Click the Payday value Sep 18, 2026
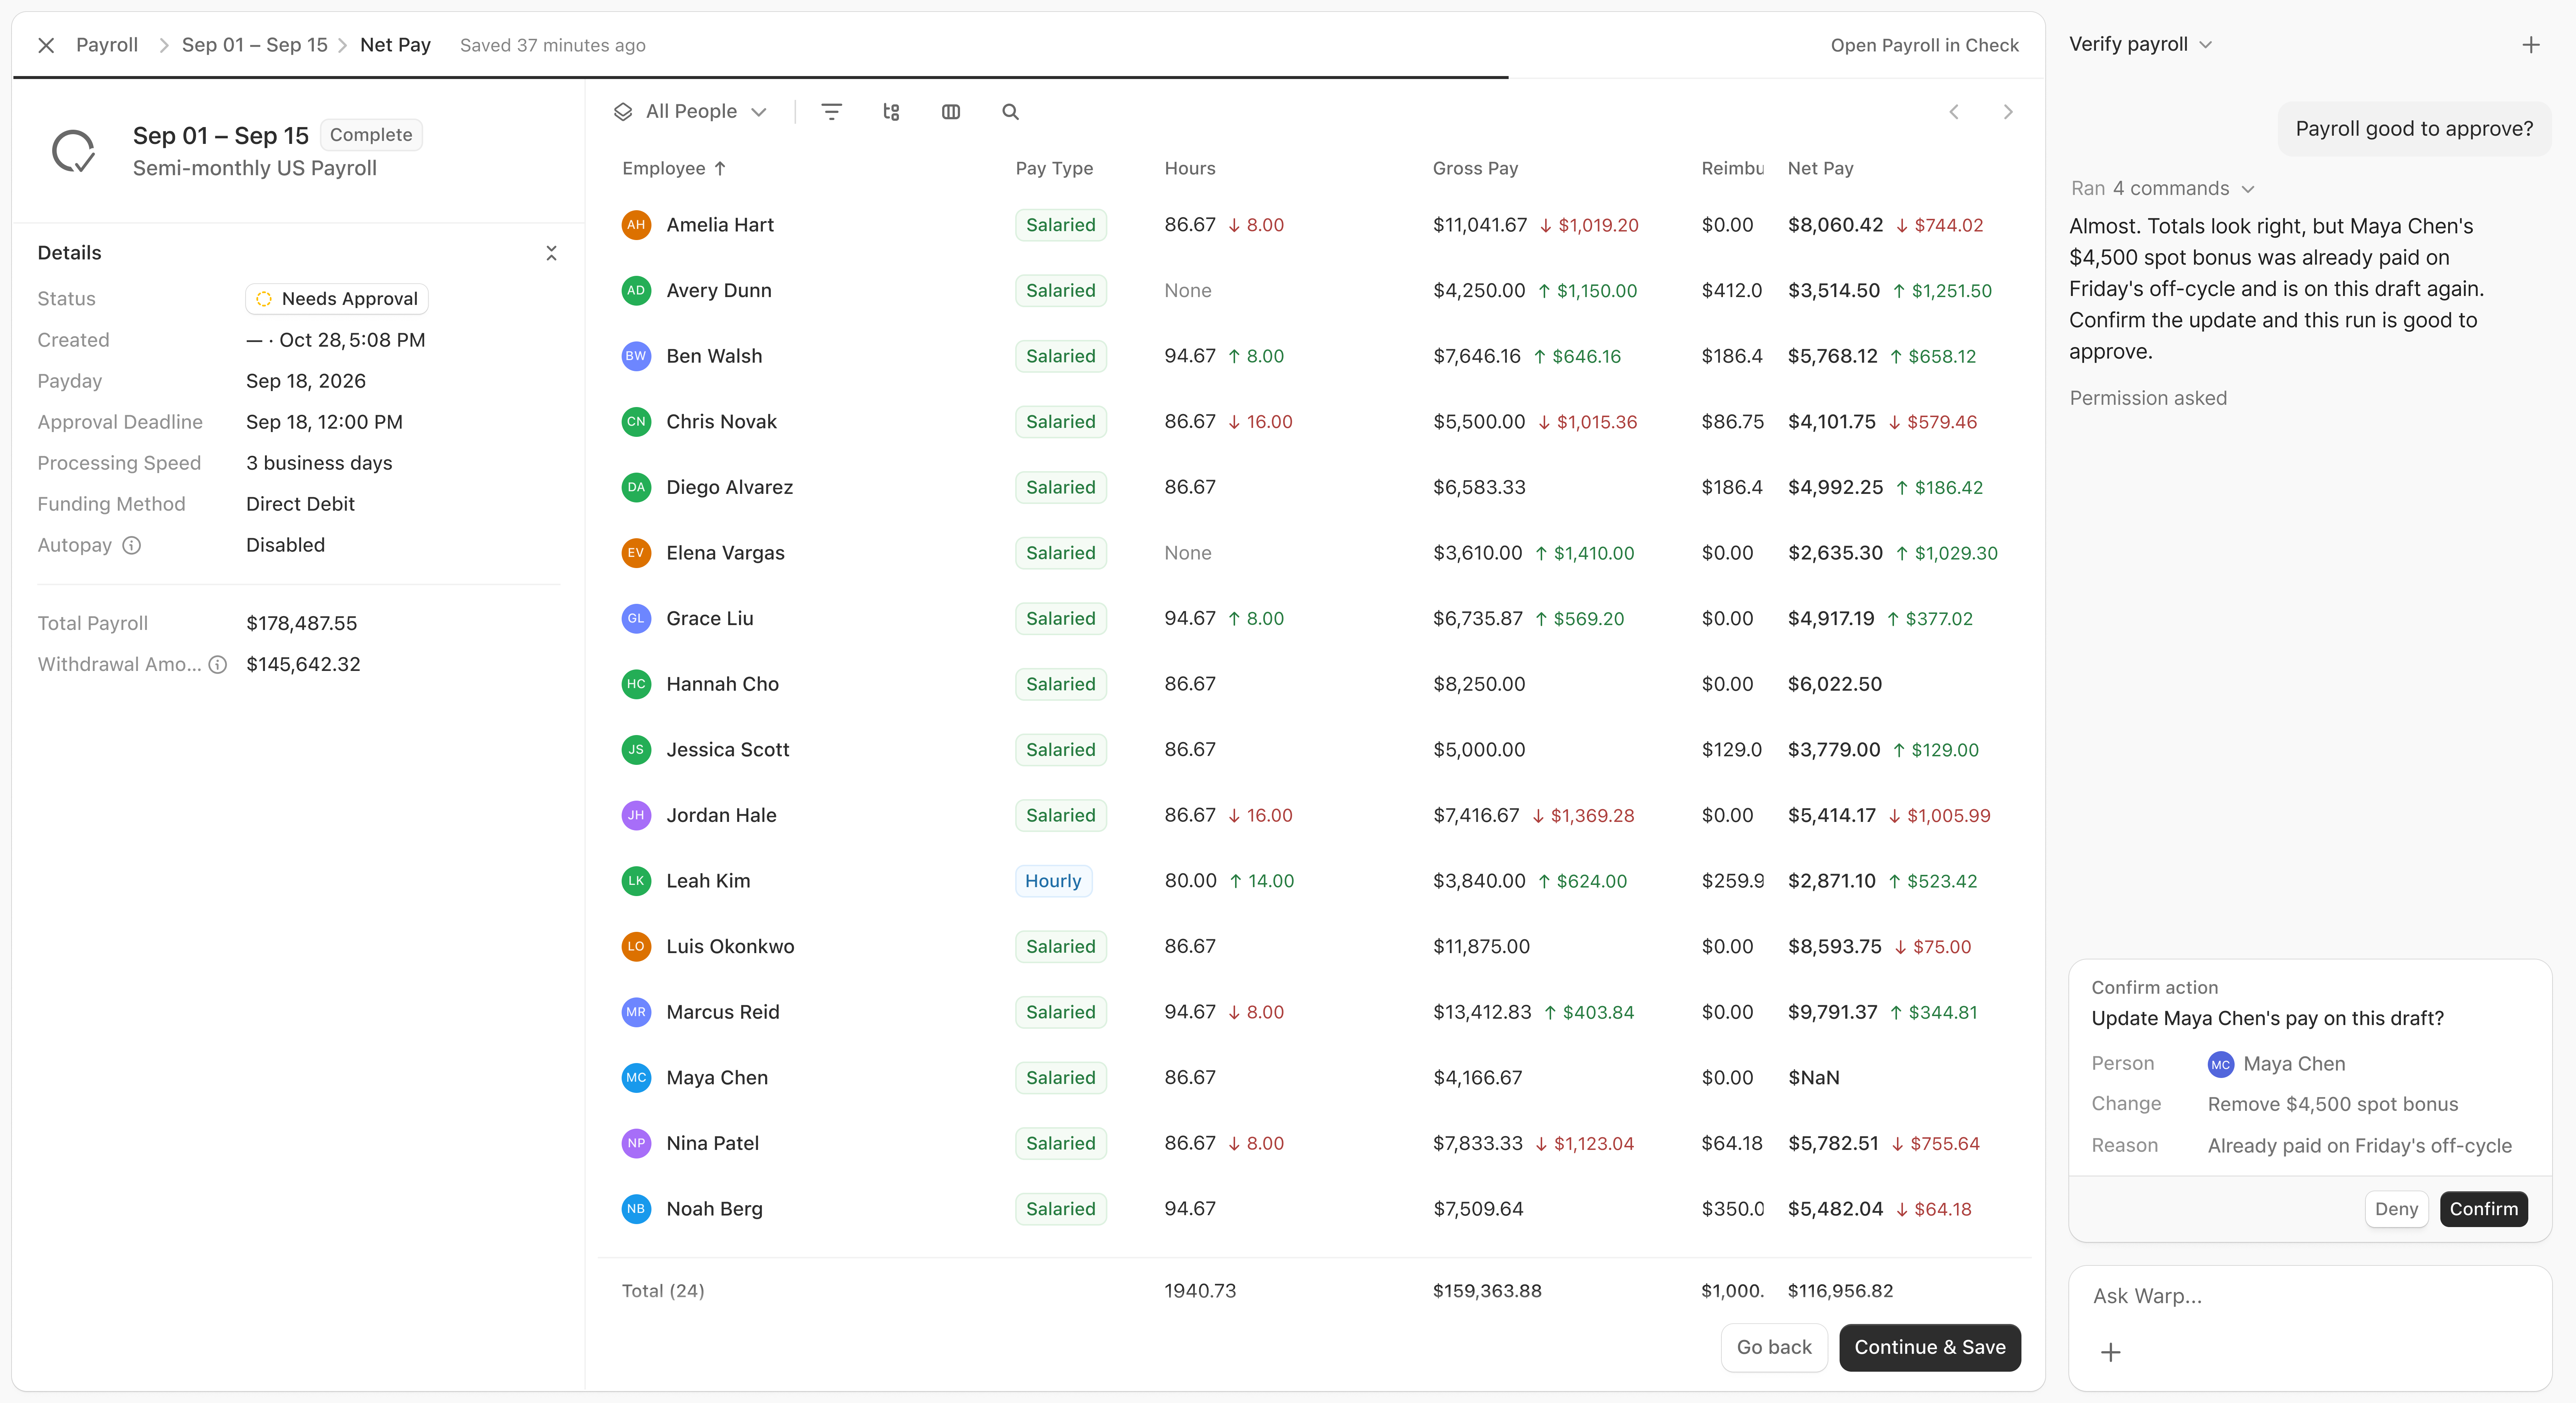This screenshot has width=2576, height=1403. 306,381
